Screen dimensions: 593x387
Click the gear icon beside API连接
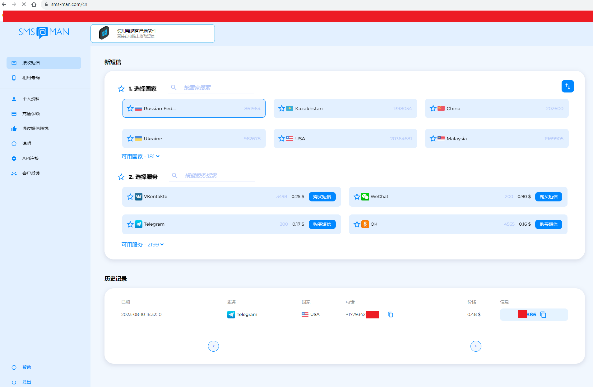click(14, 159)
